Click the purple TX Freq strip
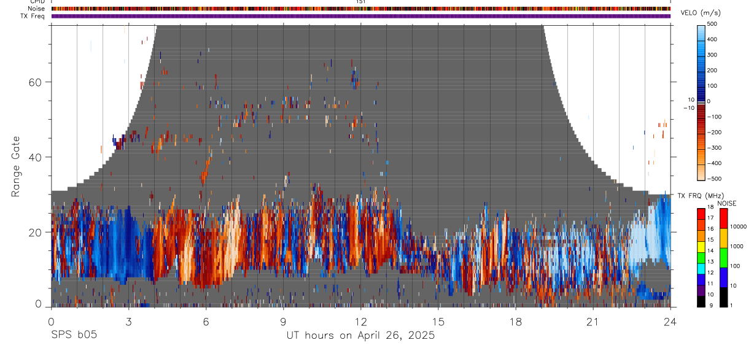 (x=361, y=16)
